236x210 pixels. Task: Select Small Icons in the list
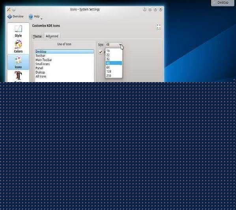64,64
